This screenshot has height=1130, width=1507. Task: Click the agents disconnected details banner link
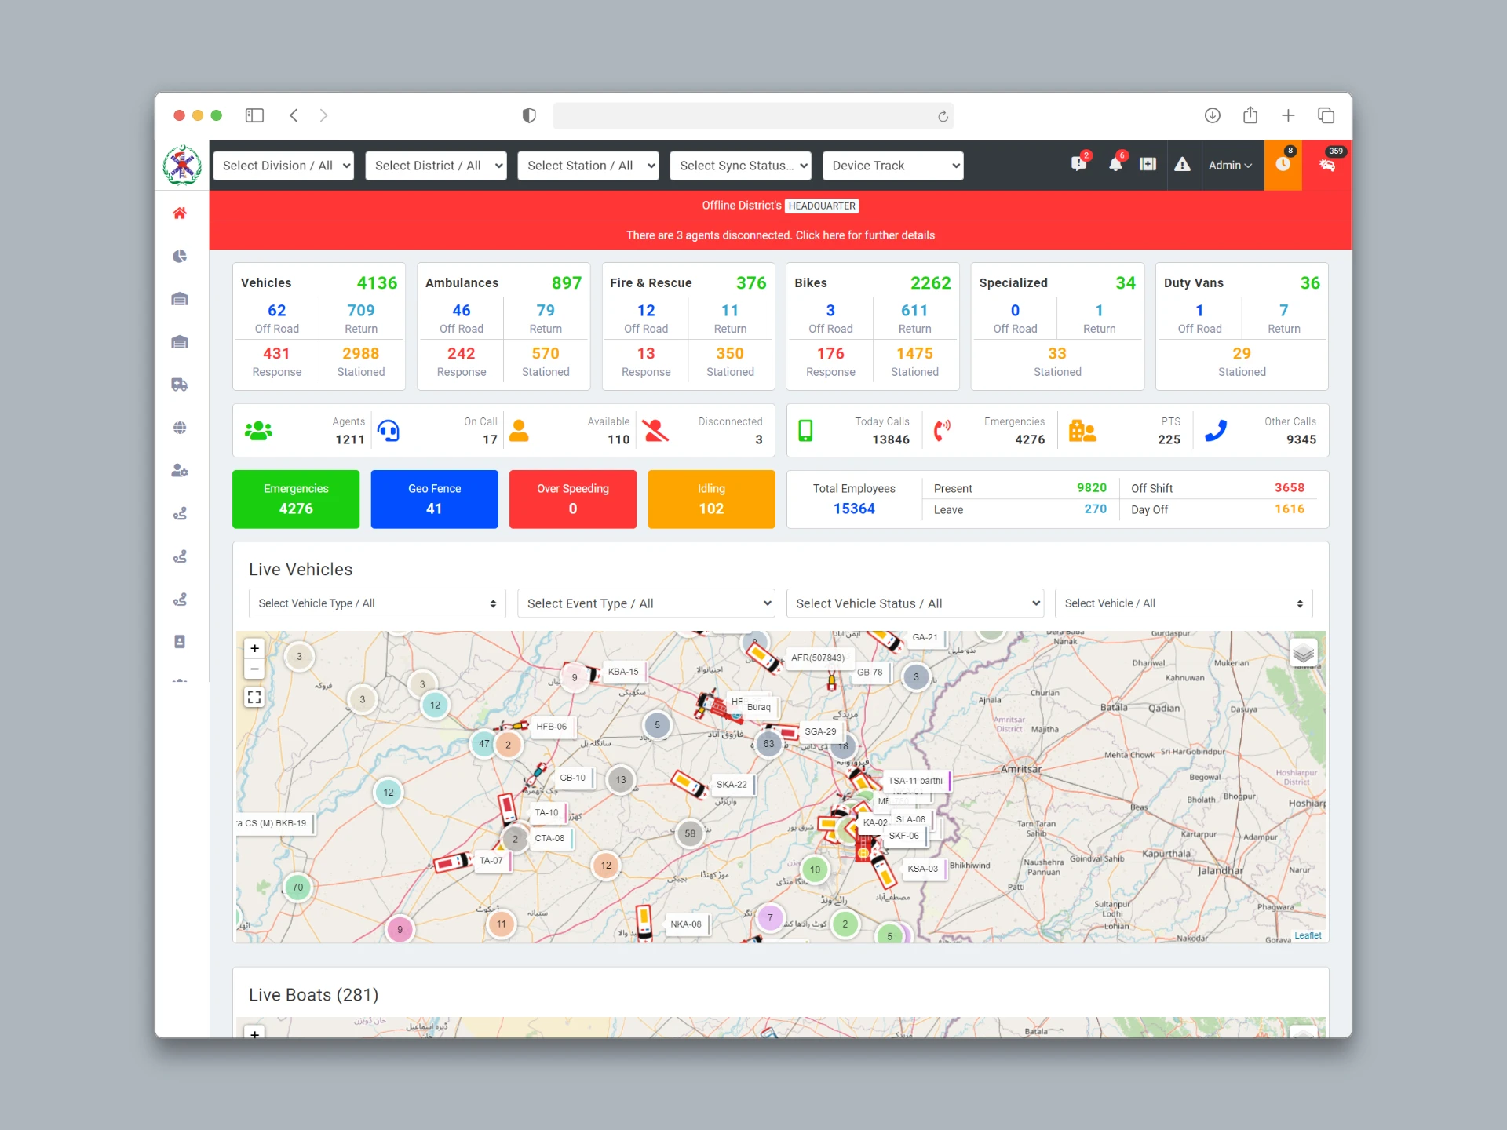780,235
